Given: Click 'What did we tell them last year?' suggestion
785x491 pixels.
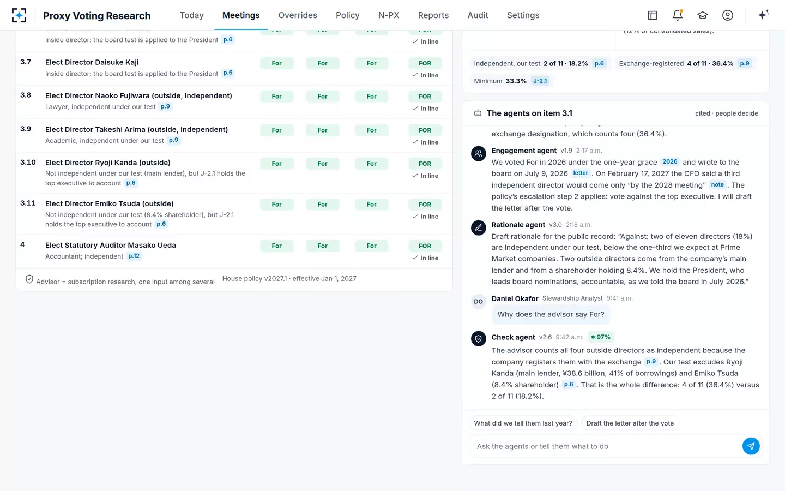Looking at the screenshot, I should click(x=523, y=423).
